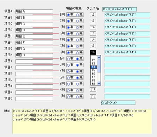Open C列 class name dropdown showing t3
Screen dimensions: 157x137
[x=93, y=21]
